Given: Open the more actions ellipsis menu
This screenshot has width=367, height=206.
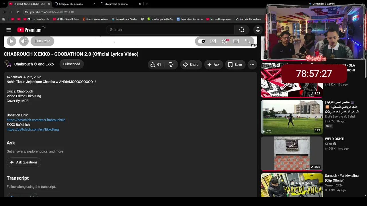Looking at the screenshot, I should [252, 65].
